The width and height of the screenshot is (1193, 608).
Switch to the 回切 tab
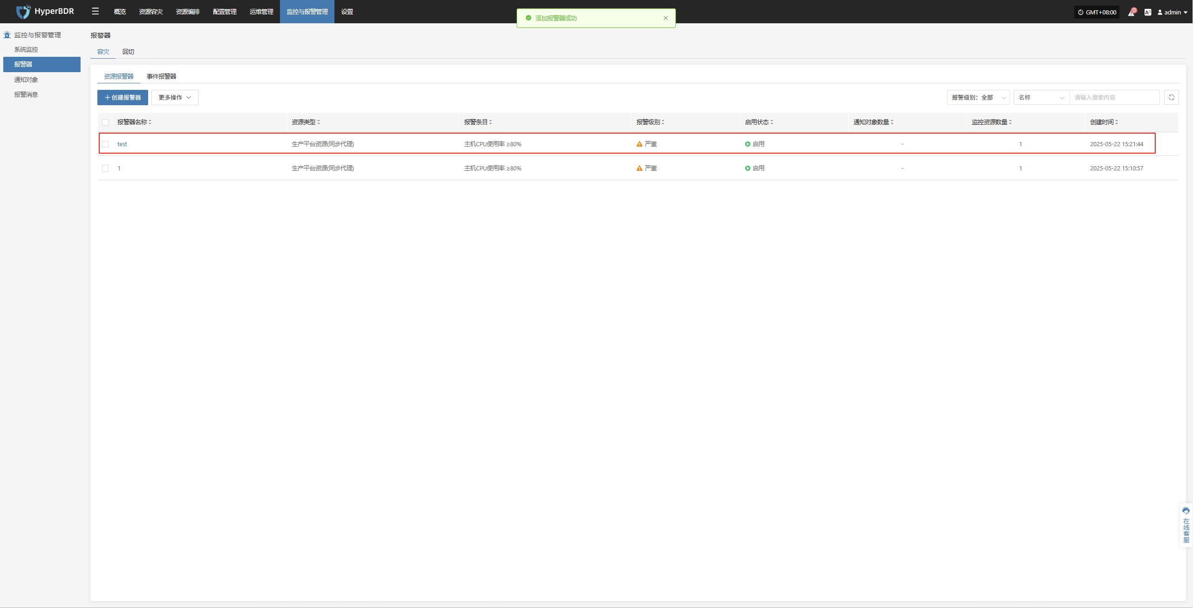click(x=128, y=52)
